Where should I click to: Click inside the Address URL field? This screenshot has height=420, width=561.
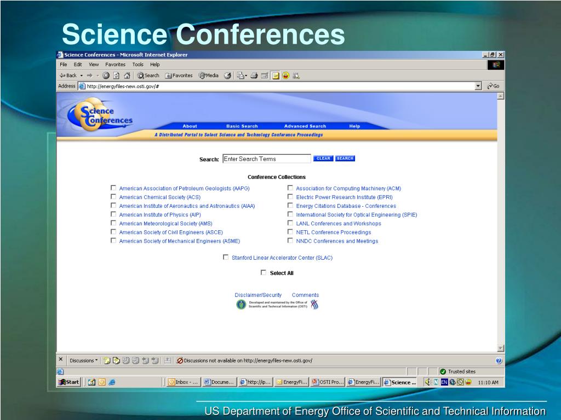coord(277,86)
